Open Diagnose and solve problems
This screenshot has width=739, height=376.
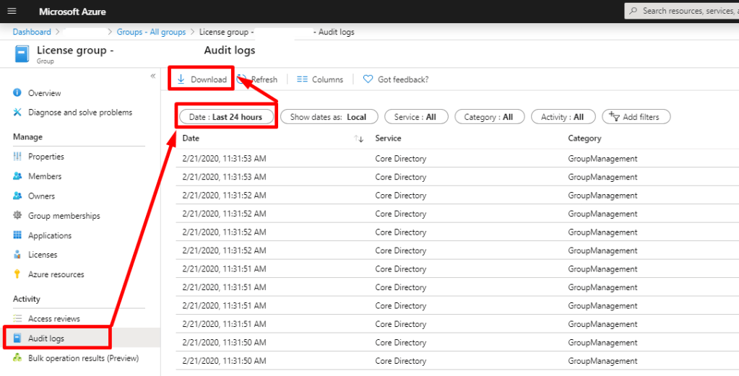pos(79,113)
